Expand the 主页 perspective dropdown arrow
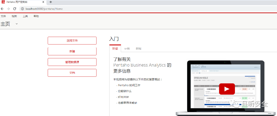This screenshot has width=277, height=116. tap(17, 24)
